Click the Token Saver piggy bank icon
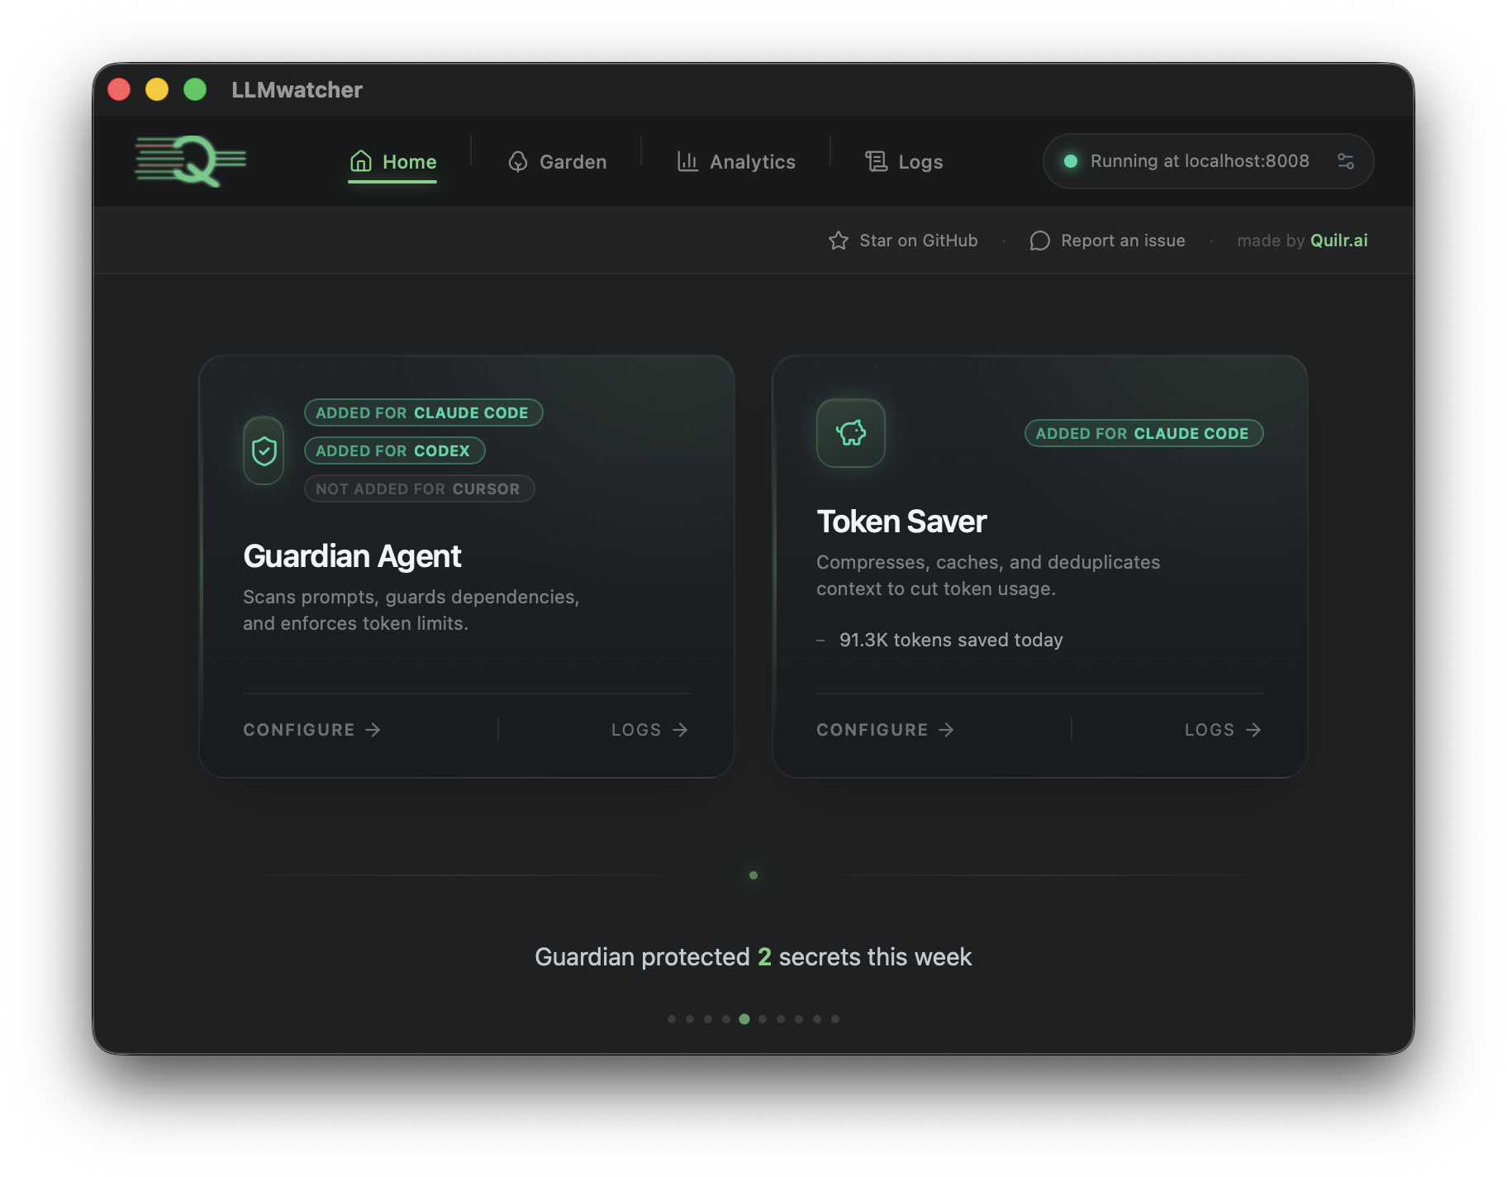 pos(851,433)
